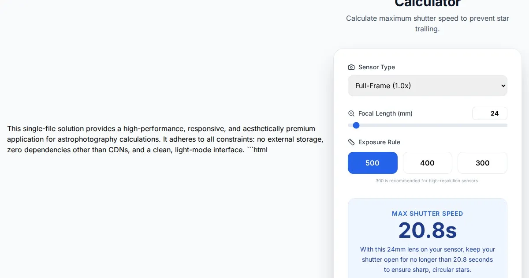Click the Focal Length (mm) label
The height and width of the screenshot is (278, 529).
coord(385,113)
